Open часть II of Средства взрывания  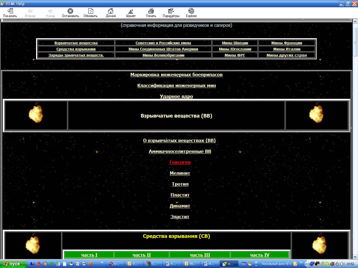[x=142, y=255]
